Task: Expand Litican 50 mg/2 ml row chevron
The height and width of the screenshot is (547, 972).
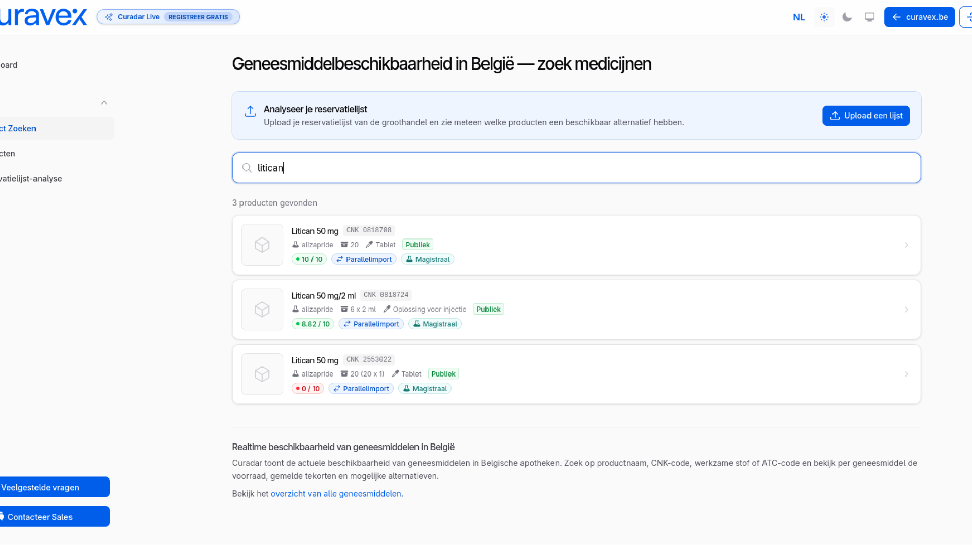Action: [906, 310]
